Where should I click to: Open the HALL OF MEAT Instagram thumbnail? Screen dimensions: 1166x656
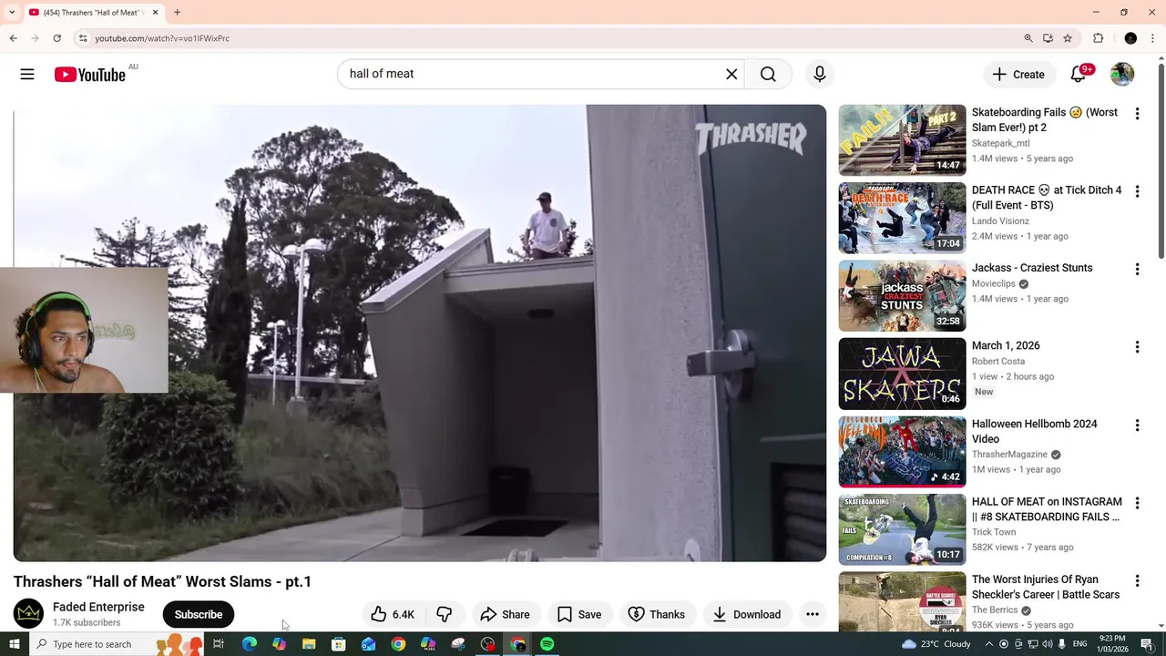pyautogui.click(x=902, y=529)
